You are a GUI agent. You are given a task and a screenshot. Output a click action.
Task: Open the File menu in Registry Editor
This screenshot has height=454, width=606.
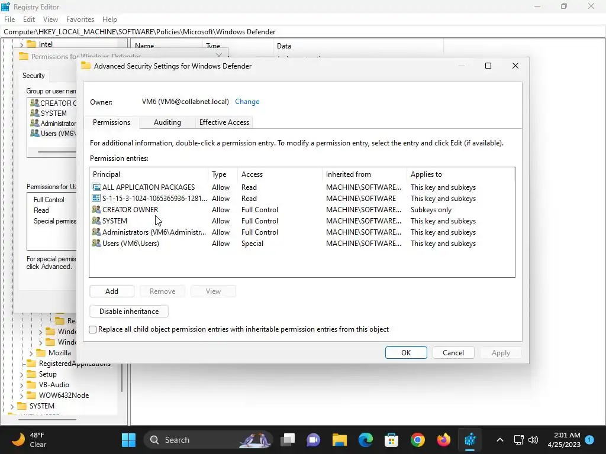tap(9, 20)
